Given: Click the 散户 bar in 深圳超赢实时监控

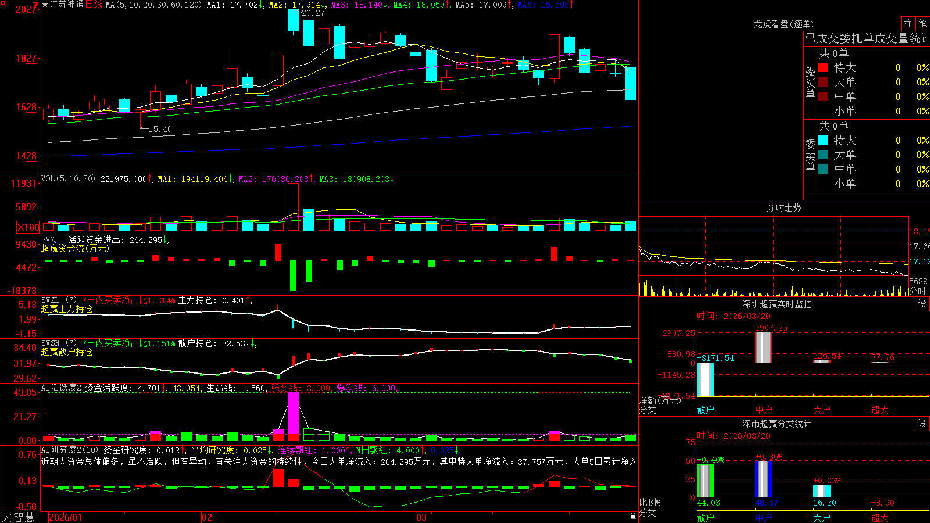Looking at the screenshot, I should 705,379.
